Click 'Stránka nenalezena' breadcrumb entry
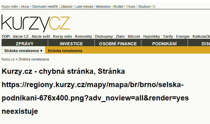The image size is (210, 124). click(x=34, y=59)
